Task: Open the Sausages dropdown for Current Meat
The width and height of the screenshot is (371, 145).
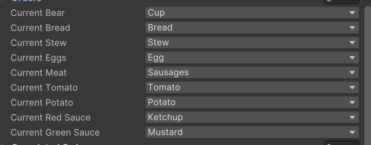Action: point(252,72)
